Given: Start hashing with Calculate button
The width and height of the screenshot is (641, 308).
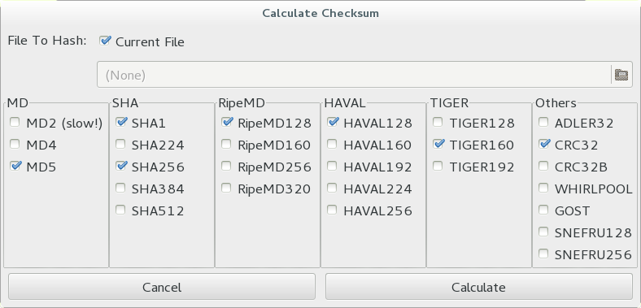Looking at the screenshot, I should pos(478,287).
